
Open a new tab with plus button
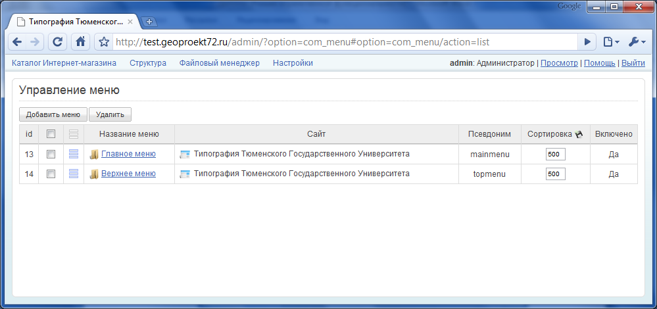[x=149, y=22]
